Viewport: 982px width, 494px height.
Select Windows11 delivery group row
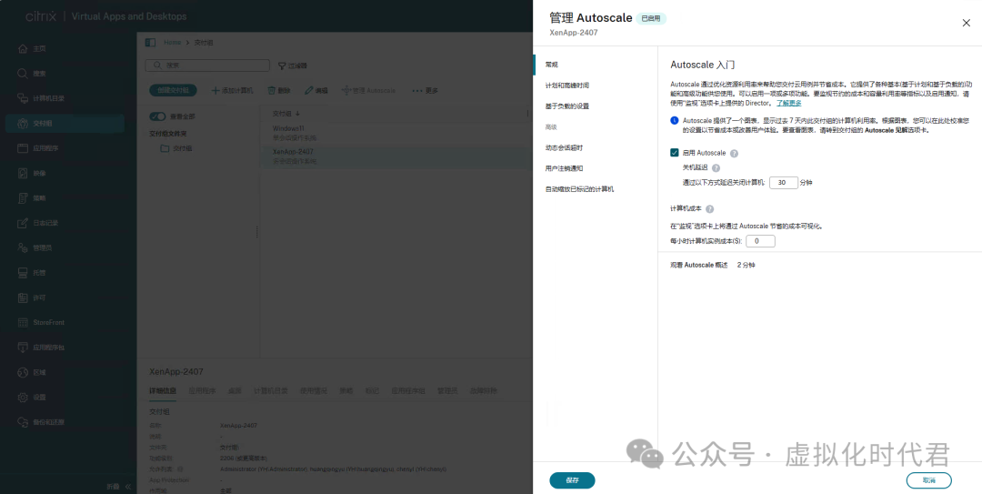pyautogui.click(x=395, y=132)
